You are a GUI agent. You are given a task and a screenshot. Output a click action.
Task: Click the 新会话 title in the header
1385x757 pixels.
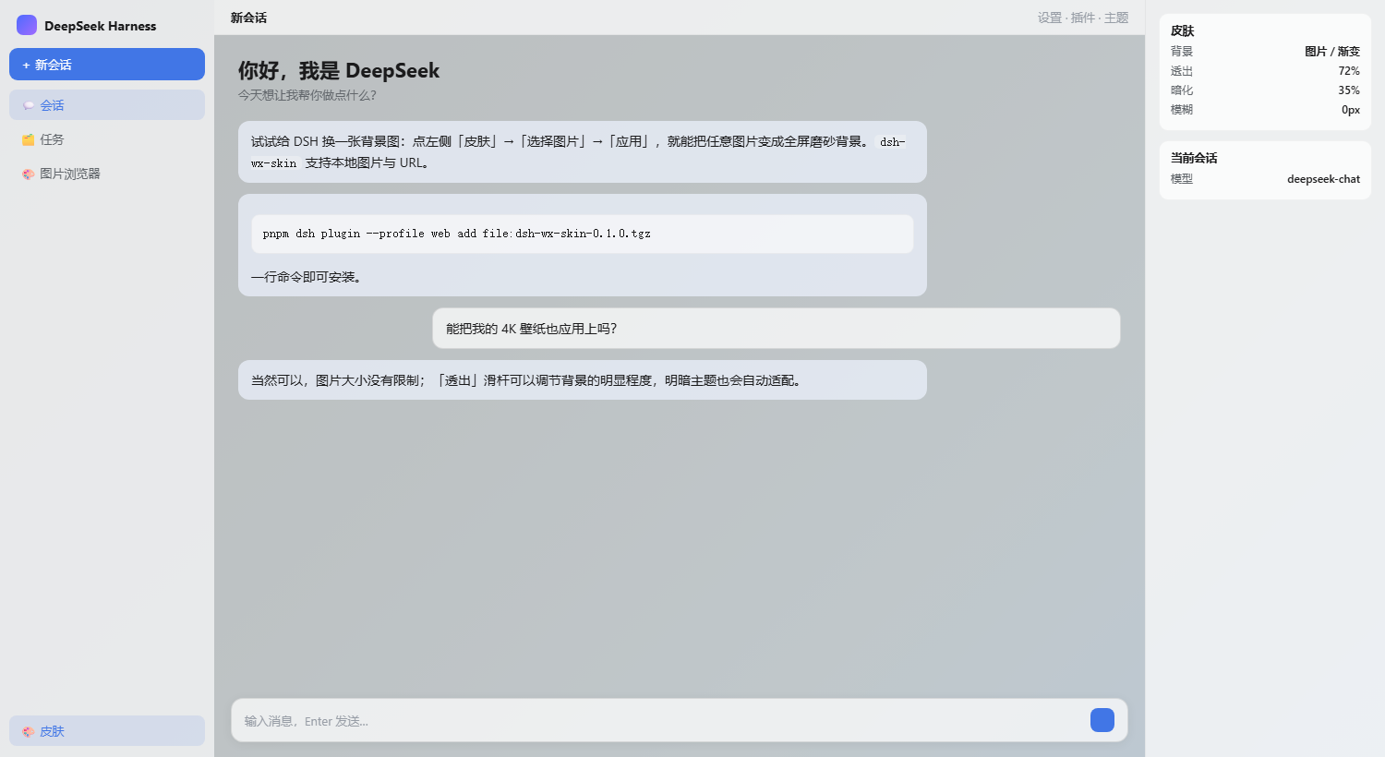pyautogui.click(x=249, y=18)
